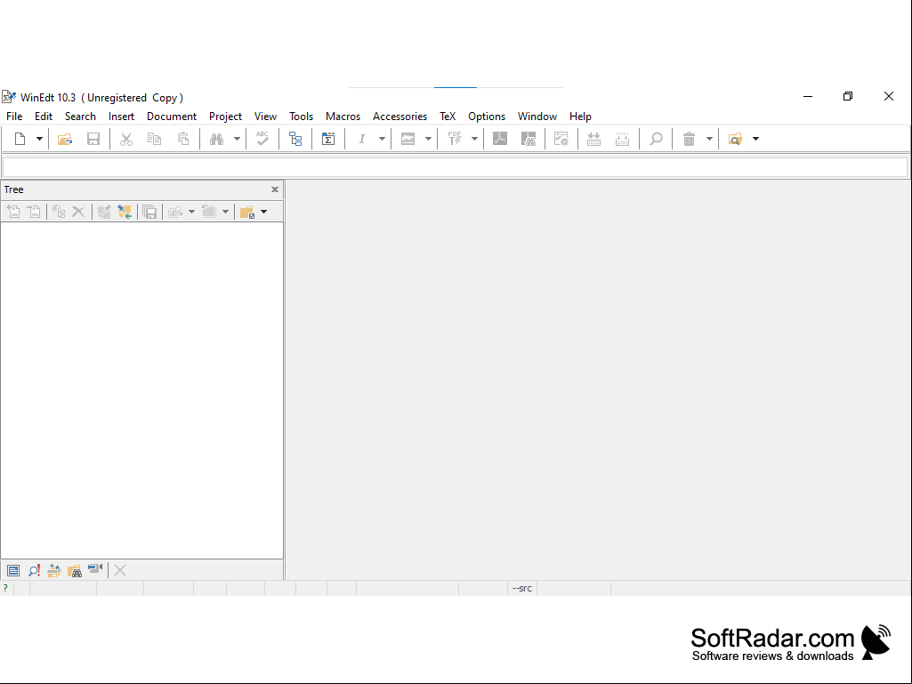Click the dotted down-arrows keyboard icon
This screenshot has height=684, width=912.
coord(622,139)
